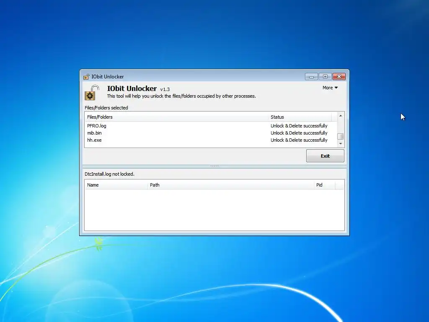Select the PFRO.log file row
The width and height of the screenshot is (429, 322).
point(211,126)
